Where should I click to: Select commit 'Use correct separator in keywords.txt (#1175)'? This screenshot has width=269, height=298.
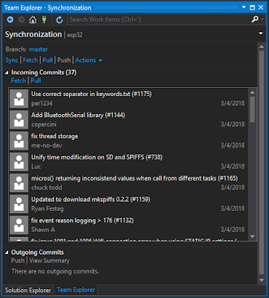point(129,98)
